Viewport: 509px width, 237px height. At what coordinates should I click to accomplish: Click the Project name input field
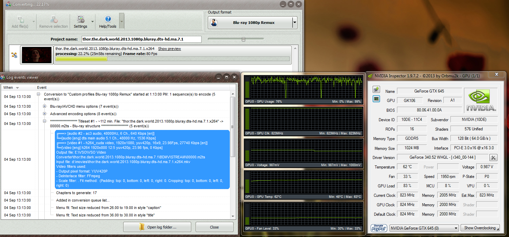click(141, 39)
